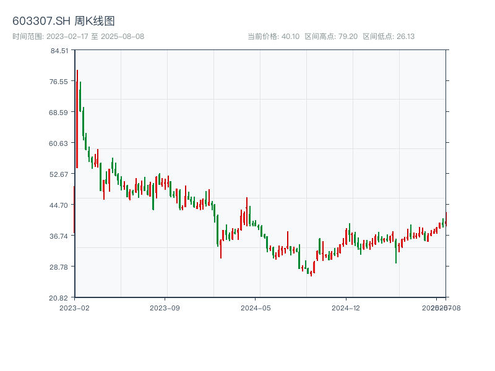Click the 60.63 y-axis price label
Screen dimensions: 495x371
point(60,143)
